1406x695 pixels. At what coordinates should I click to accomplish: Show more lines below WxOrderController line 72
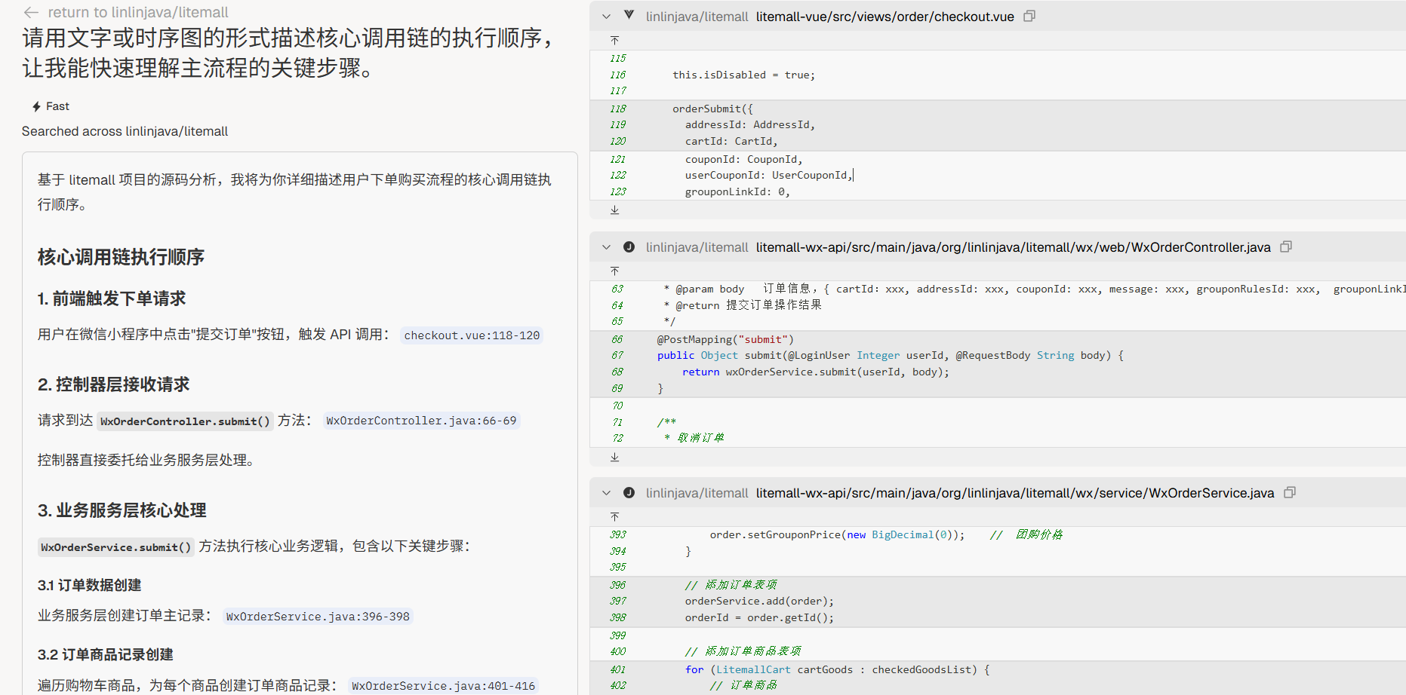coord(614,457)
